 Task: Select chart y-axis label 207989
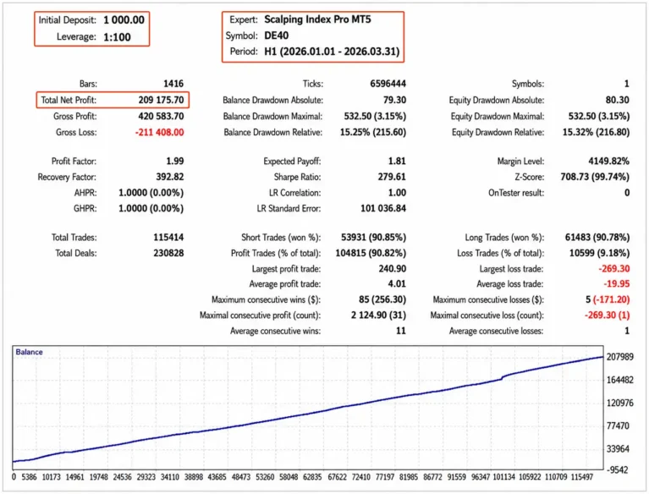[x=619, y=357]
